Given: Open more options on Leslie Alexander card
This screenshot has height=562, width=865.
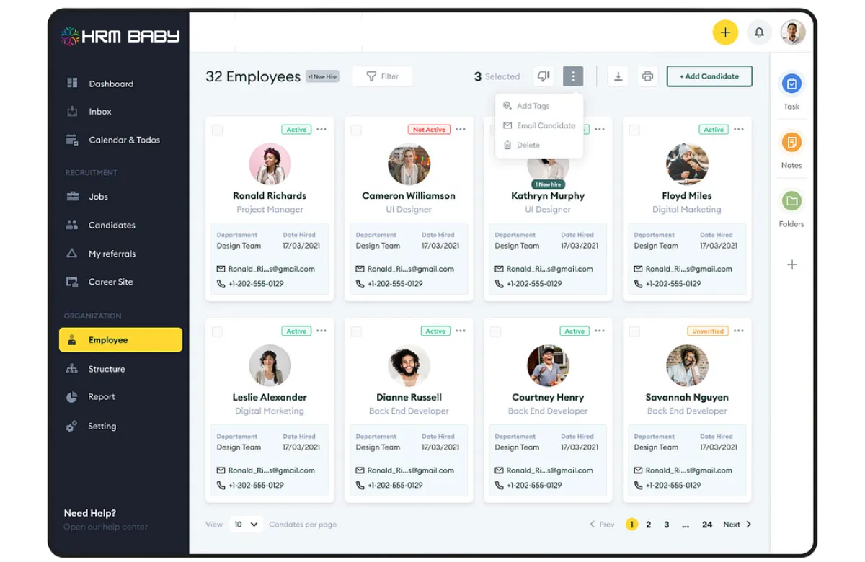Looking at the screenshot, I should click(321, 331).
